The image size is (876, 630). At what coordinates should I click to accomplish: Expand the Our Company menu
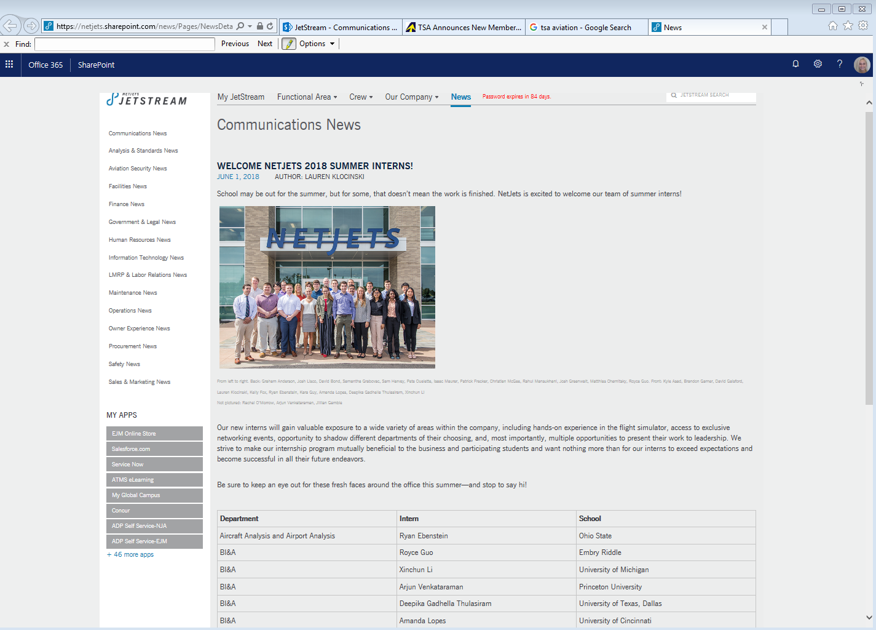[x=412, y=97]
